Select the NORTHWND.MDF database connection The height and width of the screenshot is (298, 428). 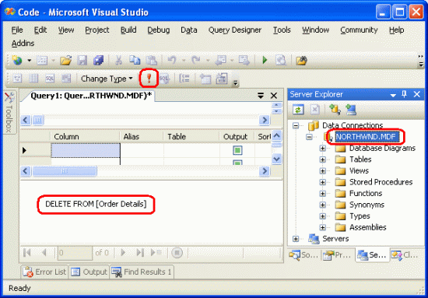coord(366,137)
